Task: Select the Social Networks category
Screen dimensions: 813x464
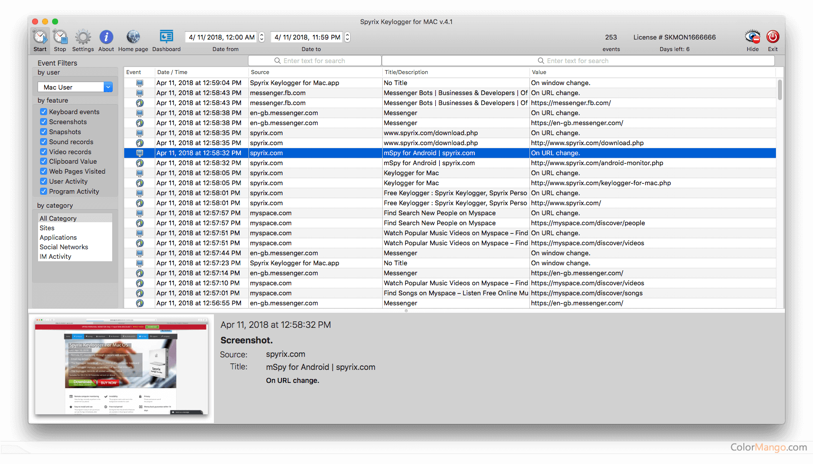Action: pos(64,247)
